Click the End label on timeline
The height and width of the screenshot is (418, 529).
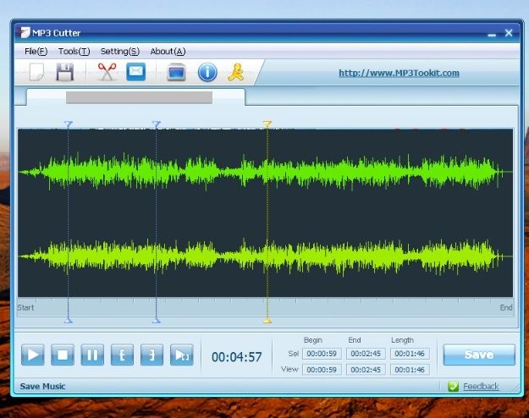click(506, 307)
